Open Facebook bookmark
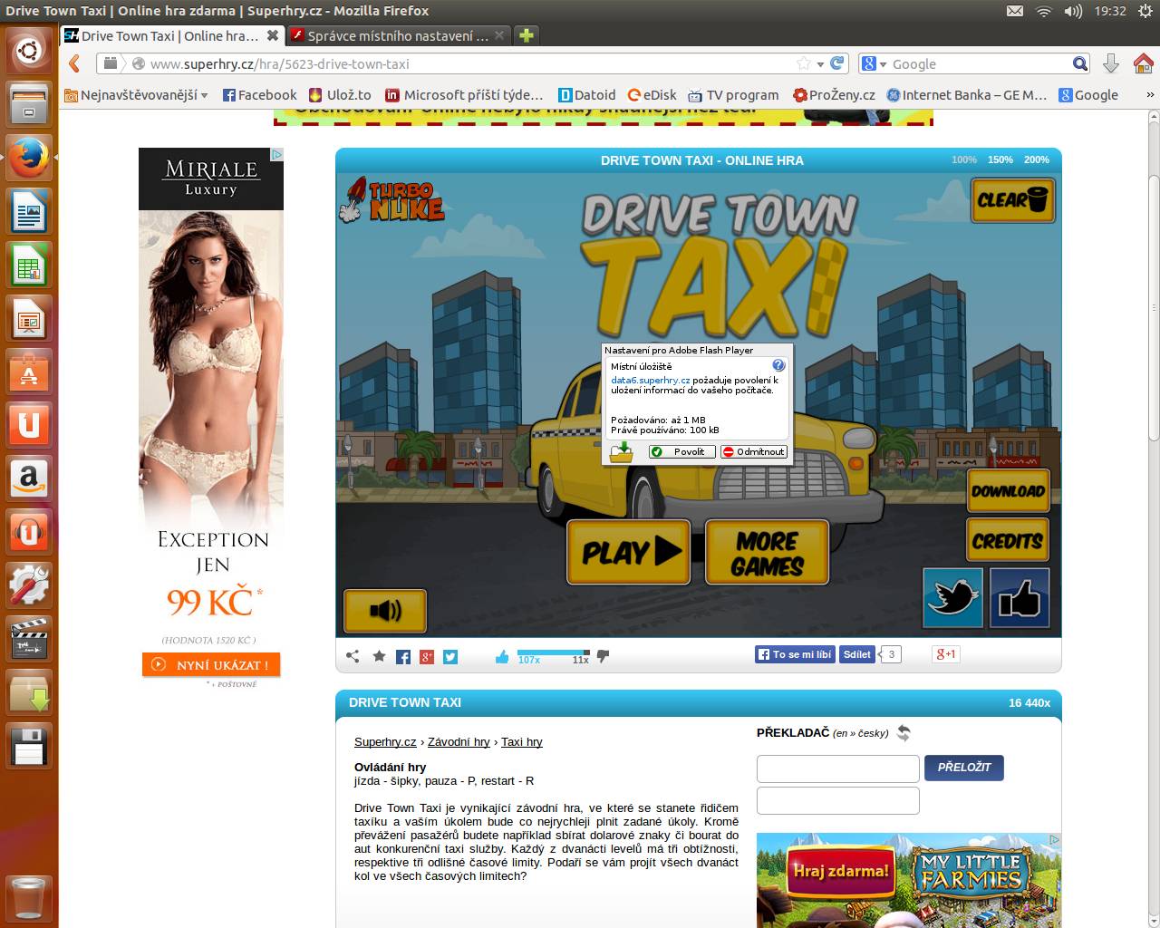Screen dimensions: 1160x928 click(259, 95)
